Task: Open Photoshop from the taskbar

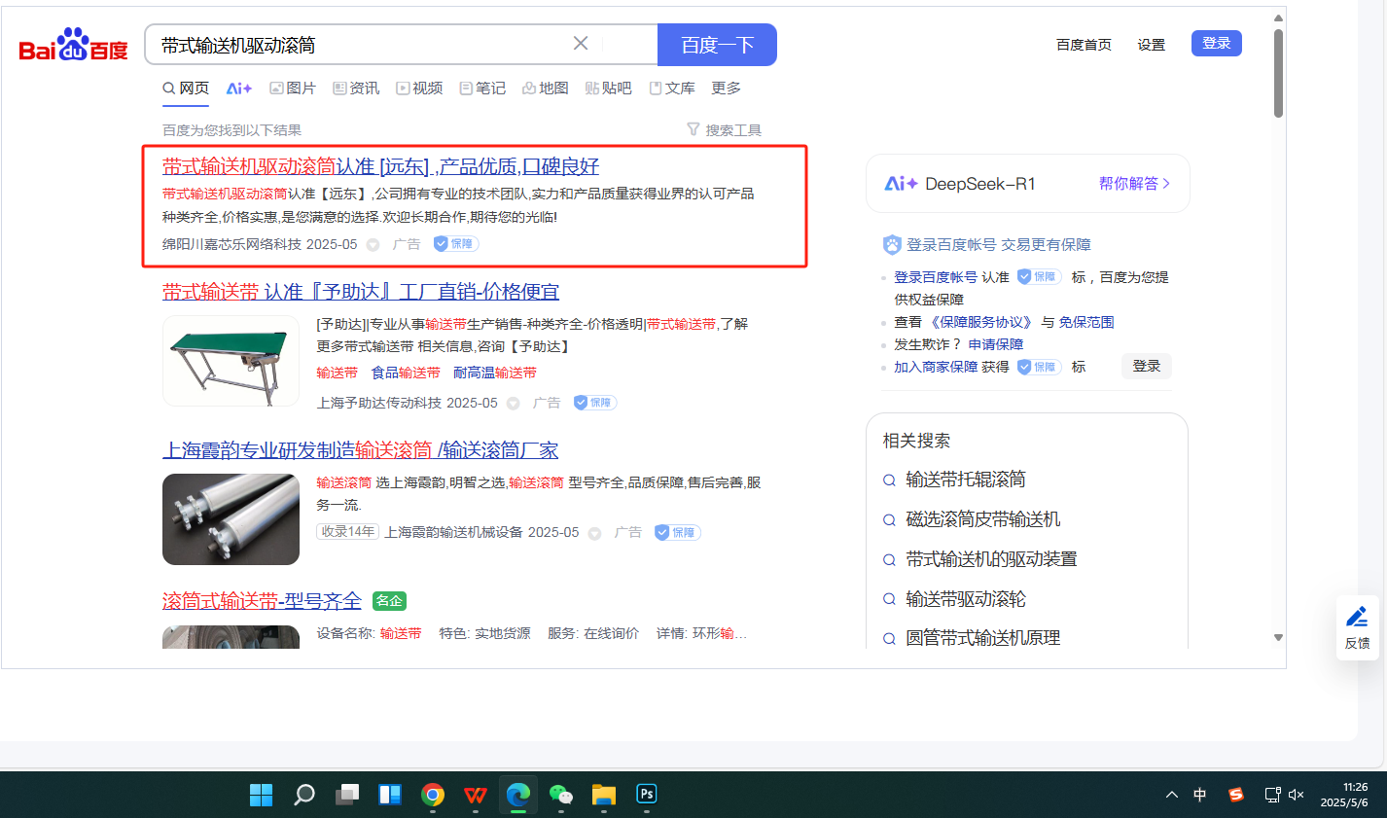Action: click(x=647, y=795)
